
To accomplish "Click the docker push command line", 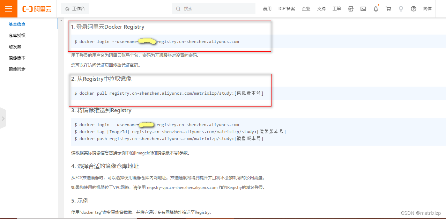I will (169, 139).
